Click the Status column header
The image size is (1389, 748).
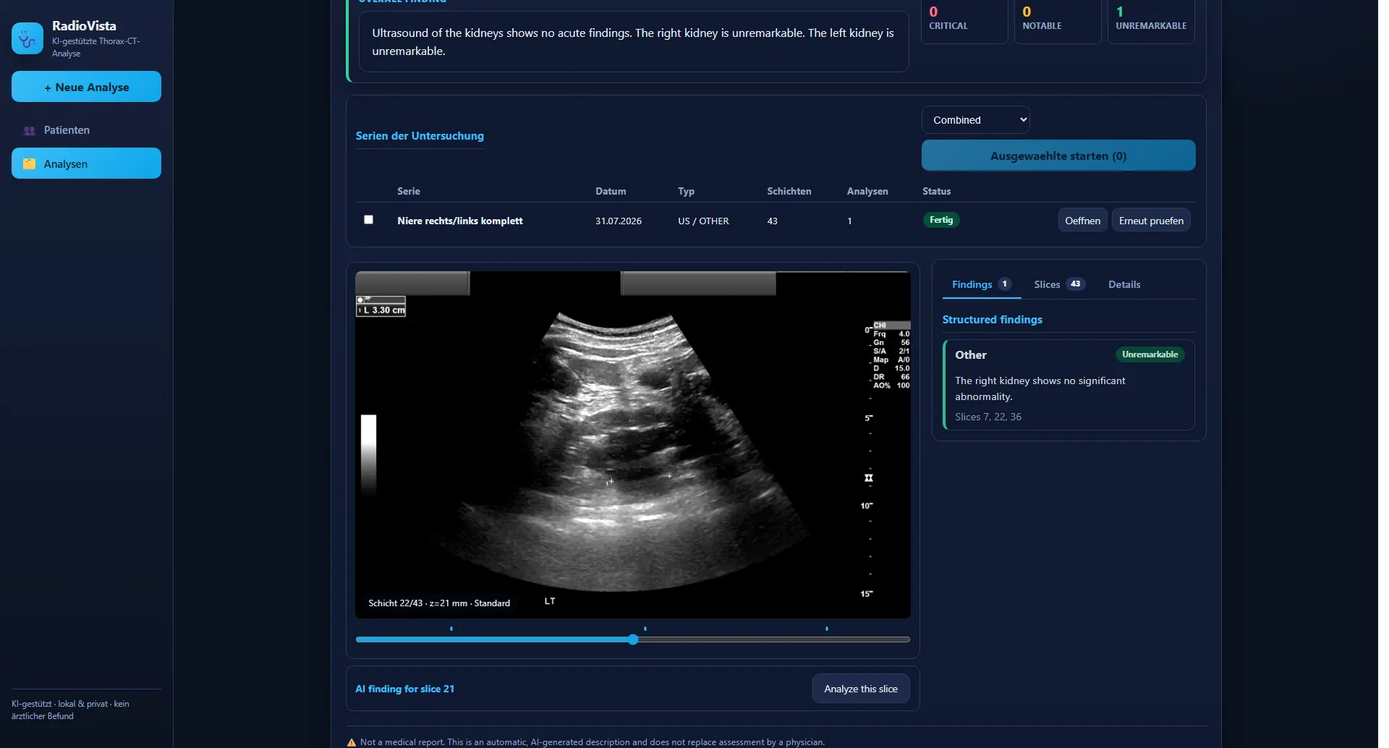pyautogui.click(x=936, y=191)
